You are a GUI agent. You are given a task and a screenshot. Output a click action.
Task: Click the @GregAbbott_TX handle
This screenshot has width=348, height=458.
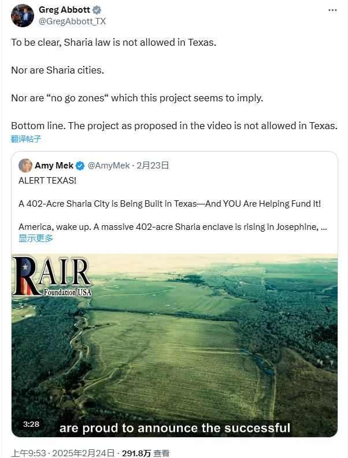point(72,21)
